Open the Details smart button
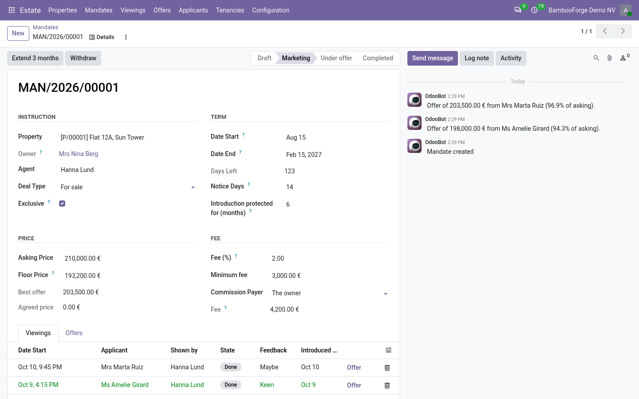639x399 pixels. coord(102,37)
